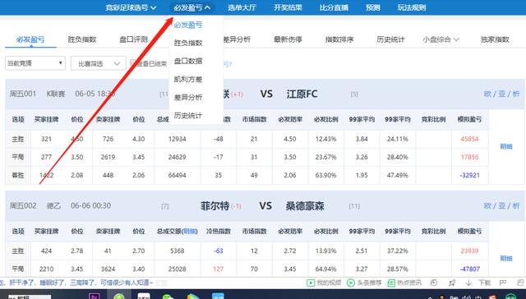Image resolution: width=526 pixels, height=299 pixels.
Task: Pick 历史统计 from the dropdown menu
Action: (188, 115)
